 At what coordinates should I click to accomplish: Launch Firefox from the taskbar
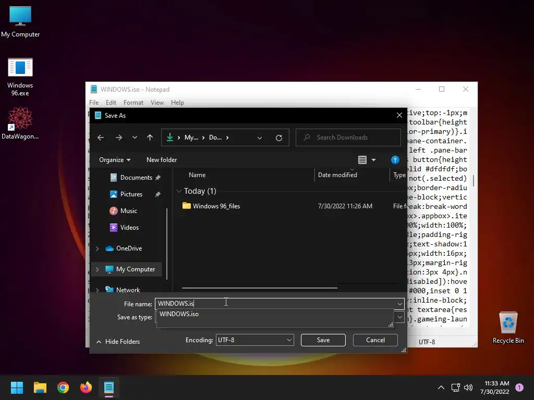86,387
